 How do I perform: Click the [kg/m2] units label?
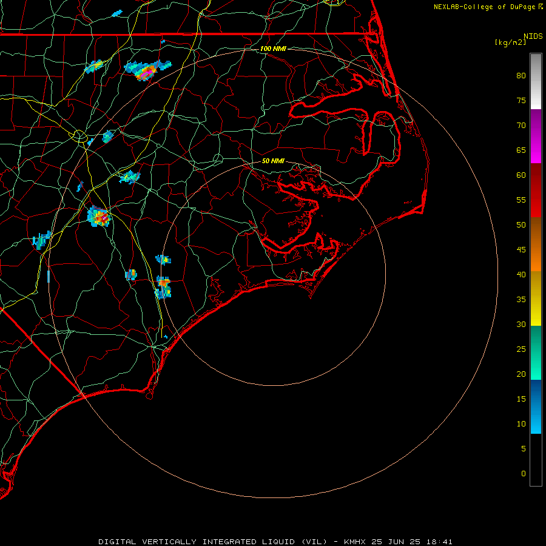coord(510,42)
